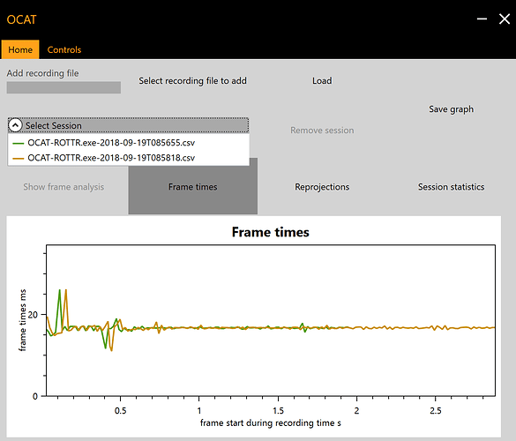516x441 pixels.
Task: Click the Add recording file field
Action: (64, 87)
